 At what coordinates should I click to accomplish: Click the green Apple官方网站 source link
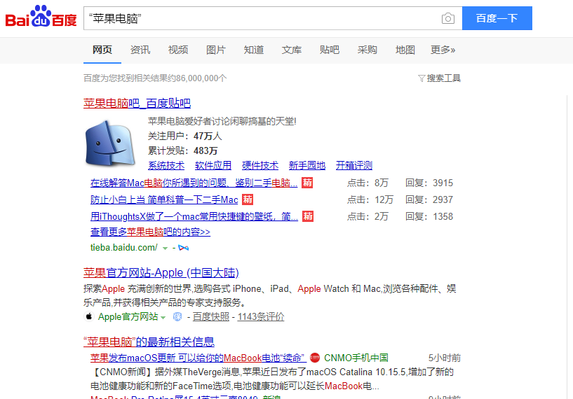128,316
